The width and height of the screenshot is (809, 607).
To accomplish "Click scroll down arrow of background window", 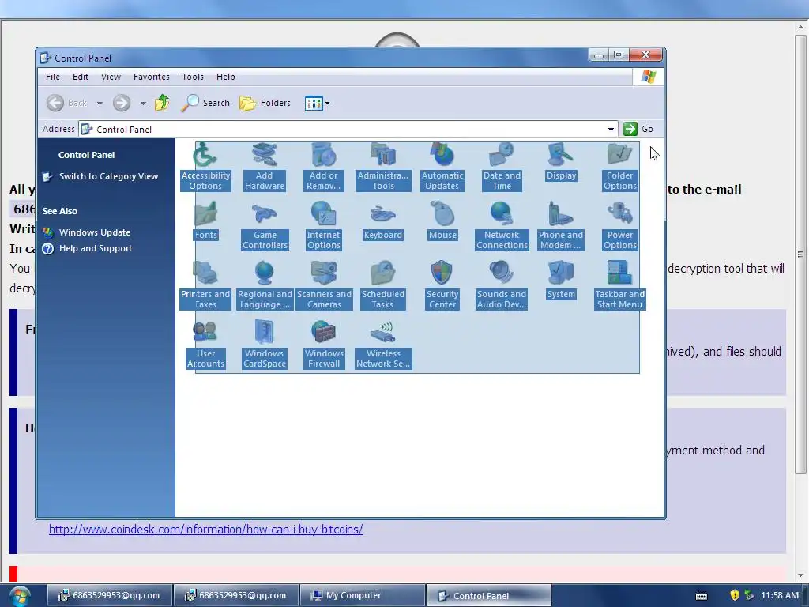I will tap(801, 575).
